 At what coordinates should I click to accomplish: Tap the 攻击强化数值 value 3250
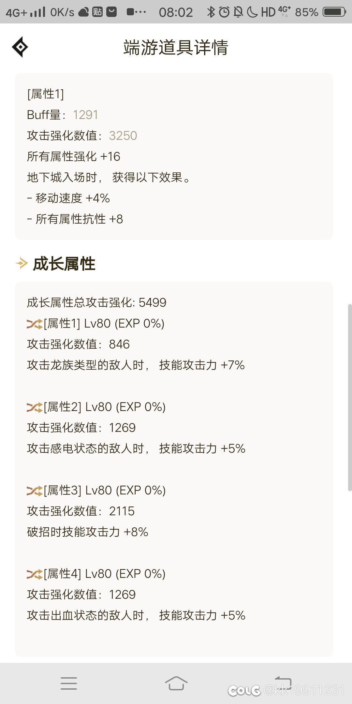pyautogui.click(x=123, y=136)
